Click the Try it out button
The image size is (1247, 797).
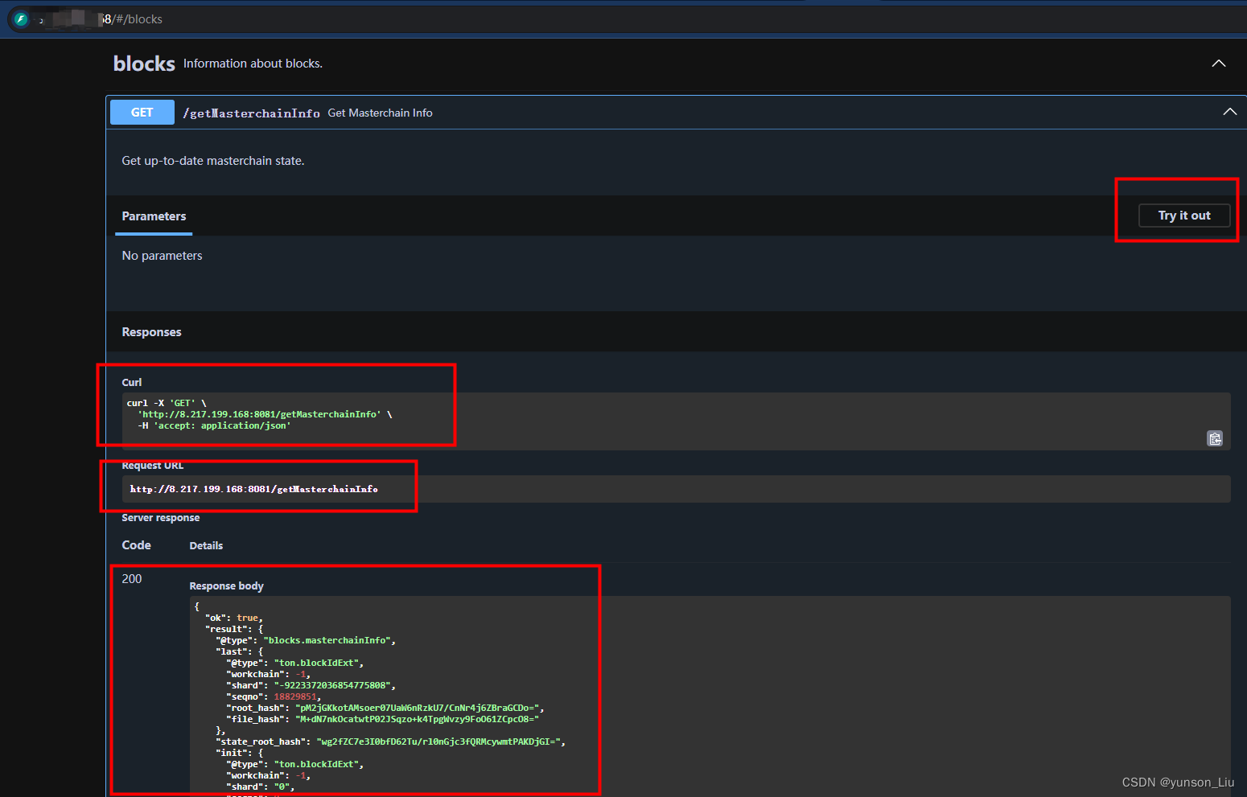click(1183, 216)
